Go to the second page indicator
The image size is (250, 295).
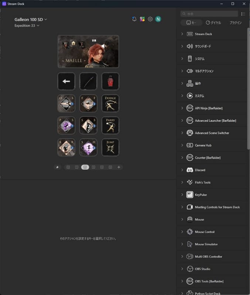pos(77,167)
